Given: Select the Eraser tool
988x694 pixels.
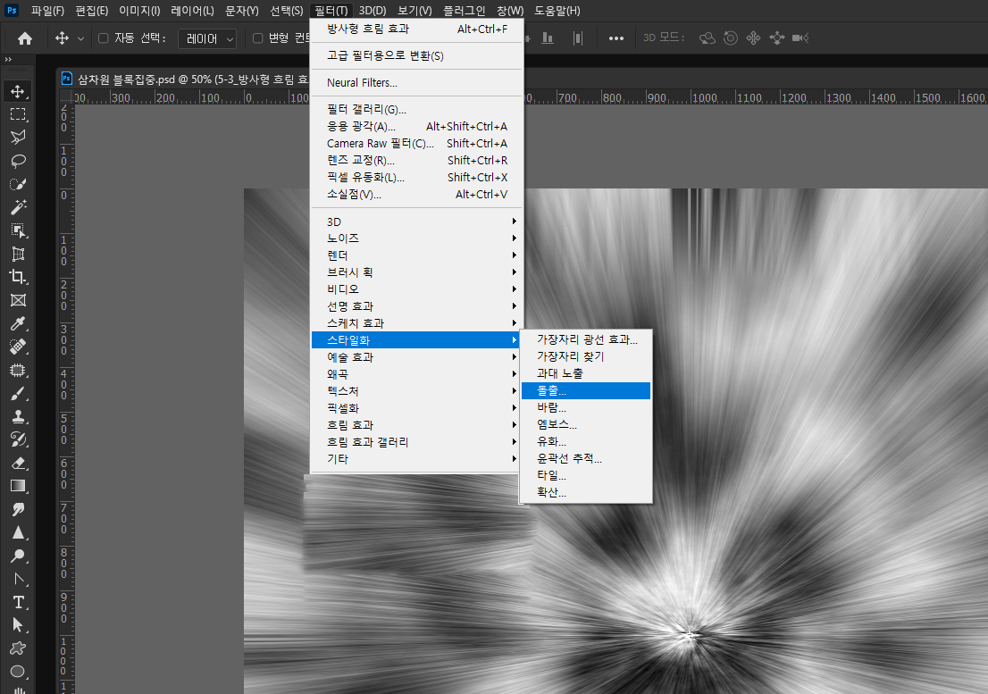Looking at the screenshot, I should pyautogui.click(x=18, y=463).
